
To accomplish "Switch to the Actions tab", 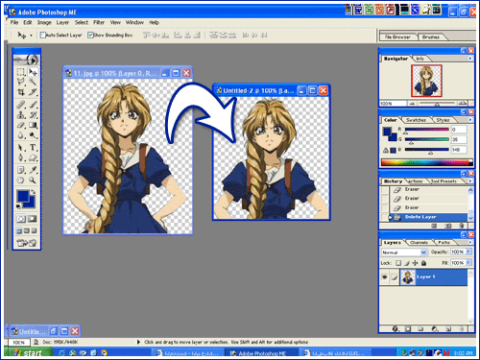I will click(416, 181).
